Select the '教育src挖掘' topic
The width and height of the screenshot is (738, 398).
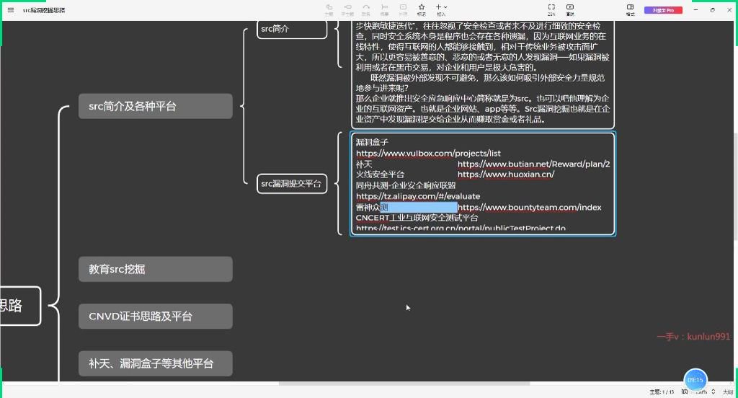(x=156, y=269)
